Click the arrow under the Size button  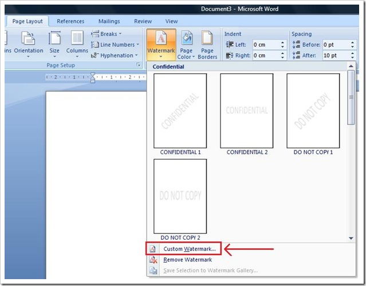click(x=54, y=57)
